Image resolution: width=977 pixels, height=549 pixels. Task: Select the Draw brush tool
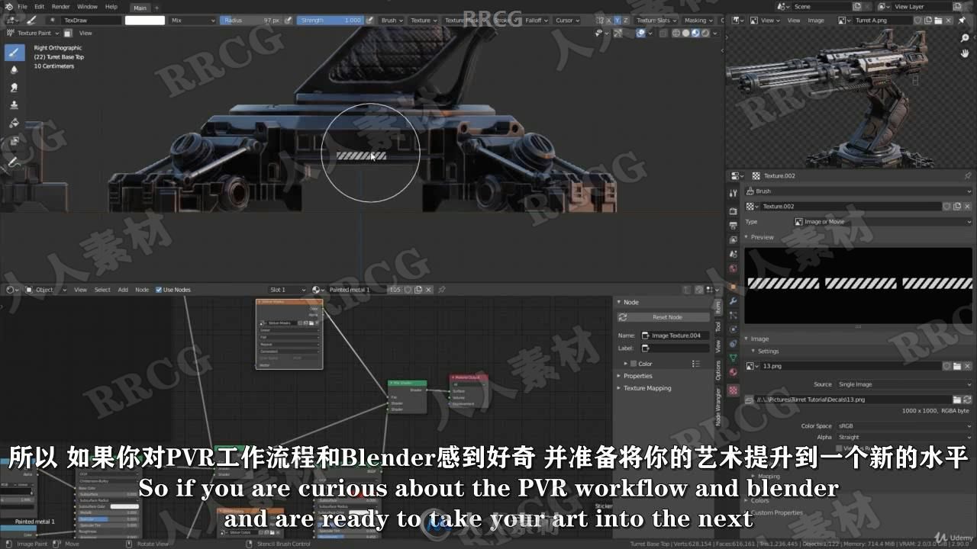[x=14, y=52]
